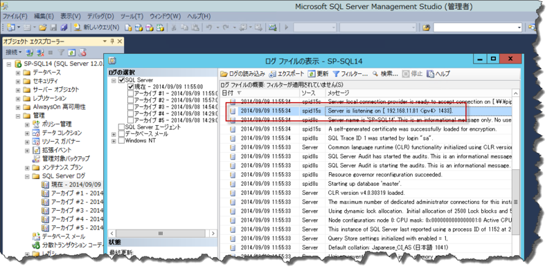Click the log selection horizontal scrollbar
The width and height of the screenshot is (554, 273).
tap(162, 234)
